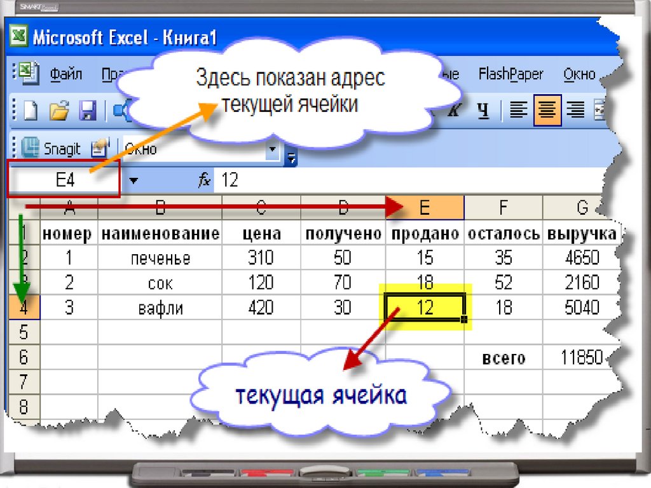Click the получено cell 50
The image size is (651, 488).
pyautogui.click(x=343, y=258)
